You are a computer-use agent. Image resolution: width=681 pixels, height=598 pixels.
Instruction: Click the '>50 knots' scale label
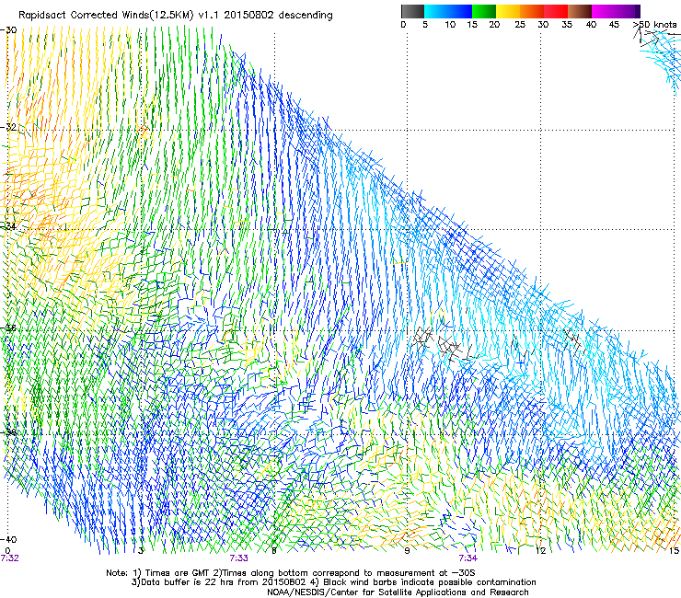pos(655,25)
